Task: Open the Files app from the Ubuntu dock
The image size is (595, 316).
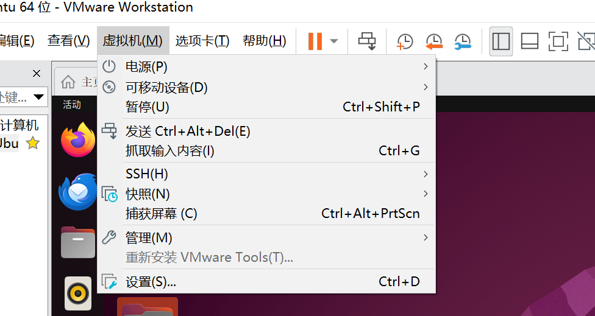Action: [x=78, y=242]
